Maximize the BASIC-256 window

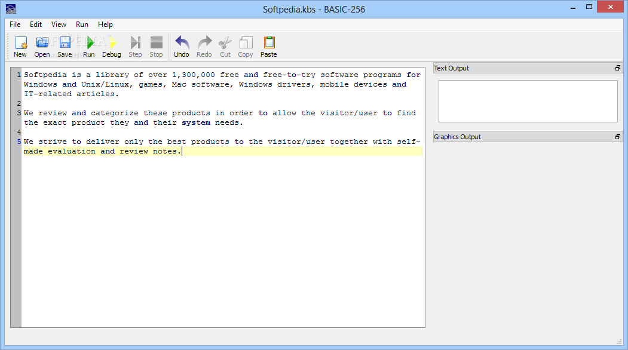coord(589,7)
